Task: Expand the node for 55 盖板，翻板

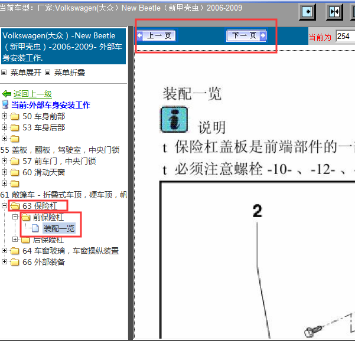Action: (x=4, y=138)
